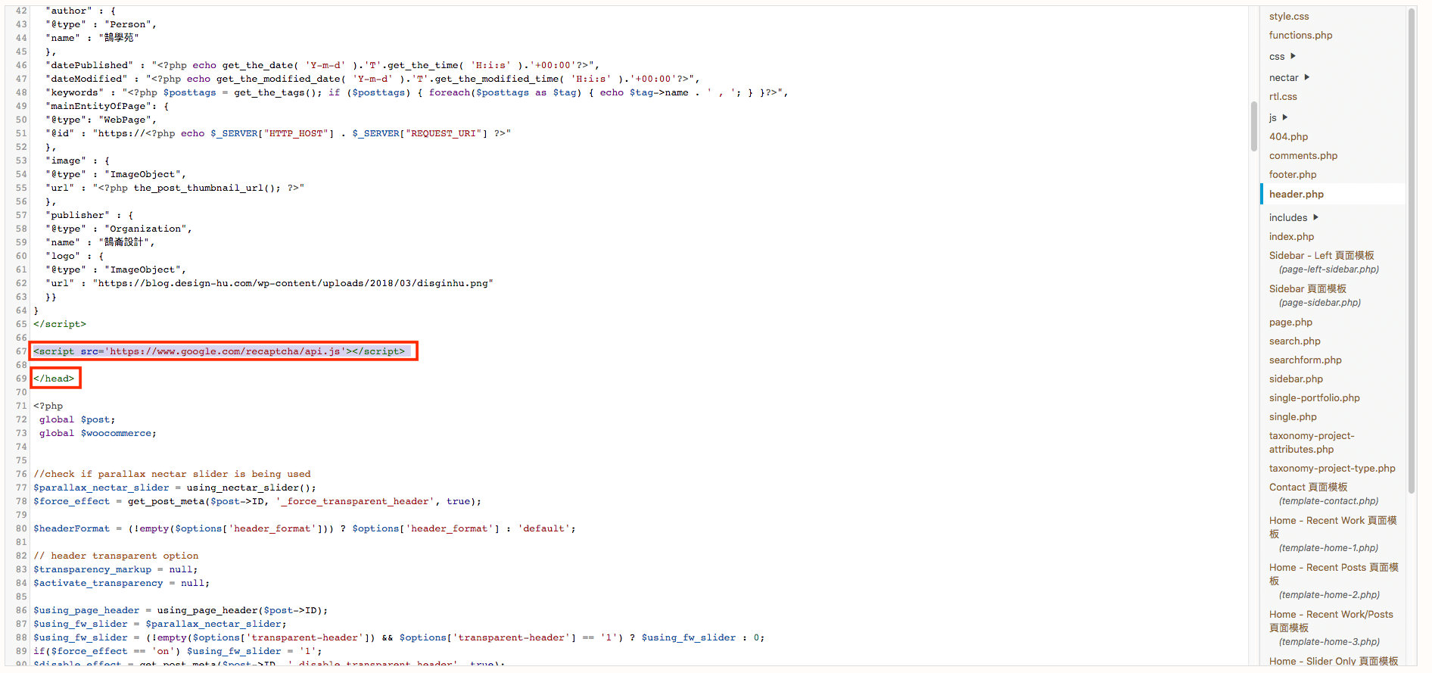This screenshot has height=673, width=1432.
Task: Click the $headerFormat assignment line
Action: (304, 528)
